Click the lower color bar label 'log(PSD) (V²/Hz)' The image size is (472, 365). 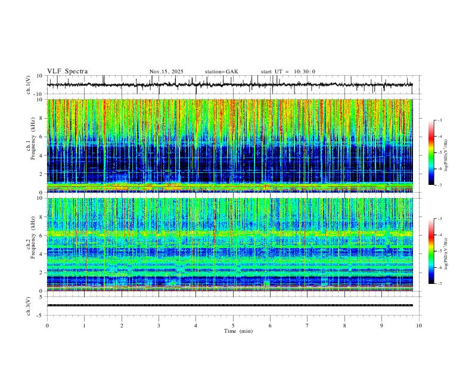(x=446, y=253)
